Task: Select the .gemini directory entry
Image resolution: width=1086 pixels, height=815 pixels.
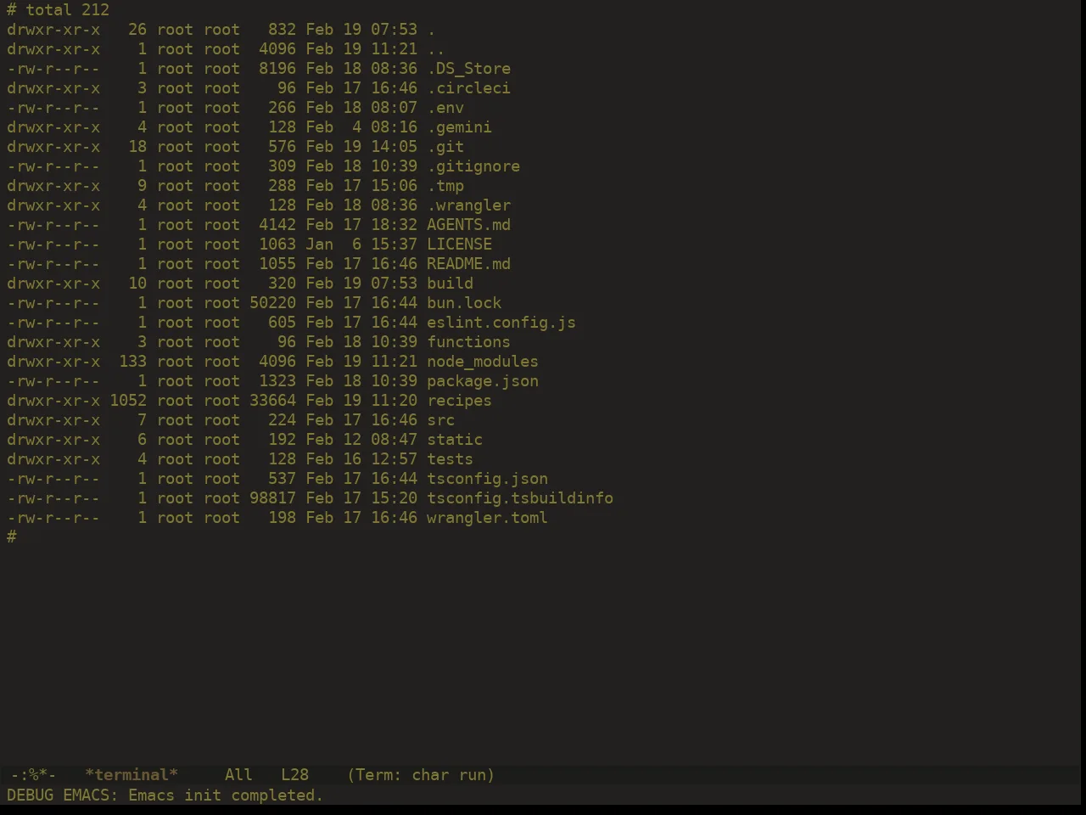Action: pyautogui.click(x=459, y=127)
